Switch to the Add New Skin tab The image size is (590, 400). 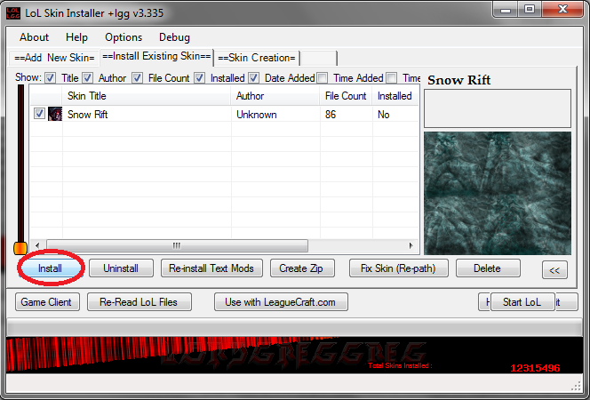(x=54, y=58)
